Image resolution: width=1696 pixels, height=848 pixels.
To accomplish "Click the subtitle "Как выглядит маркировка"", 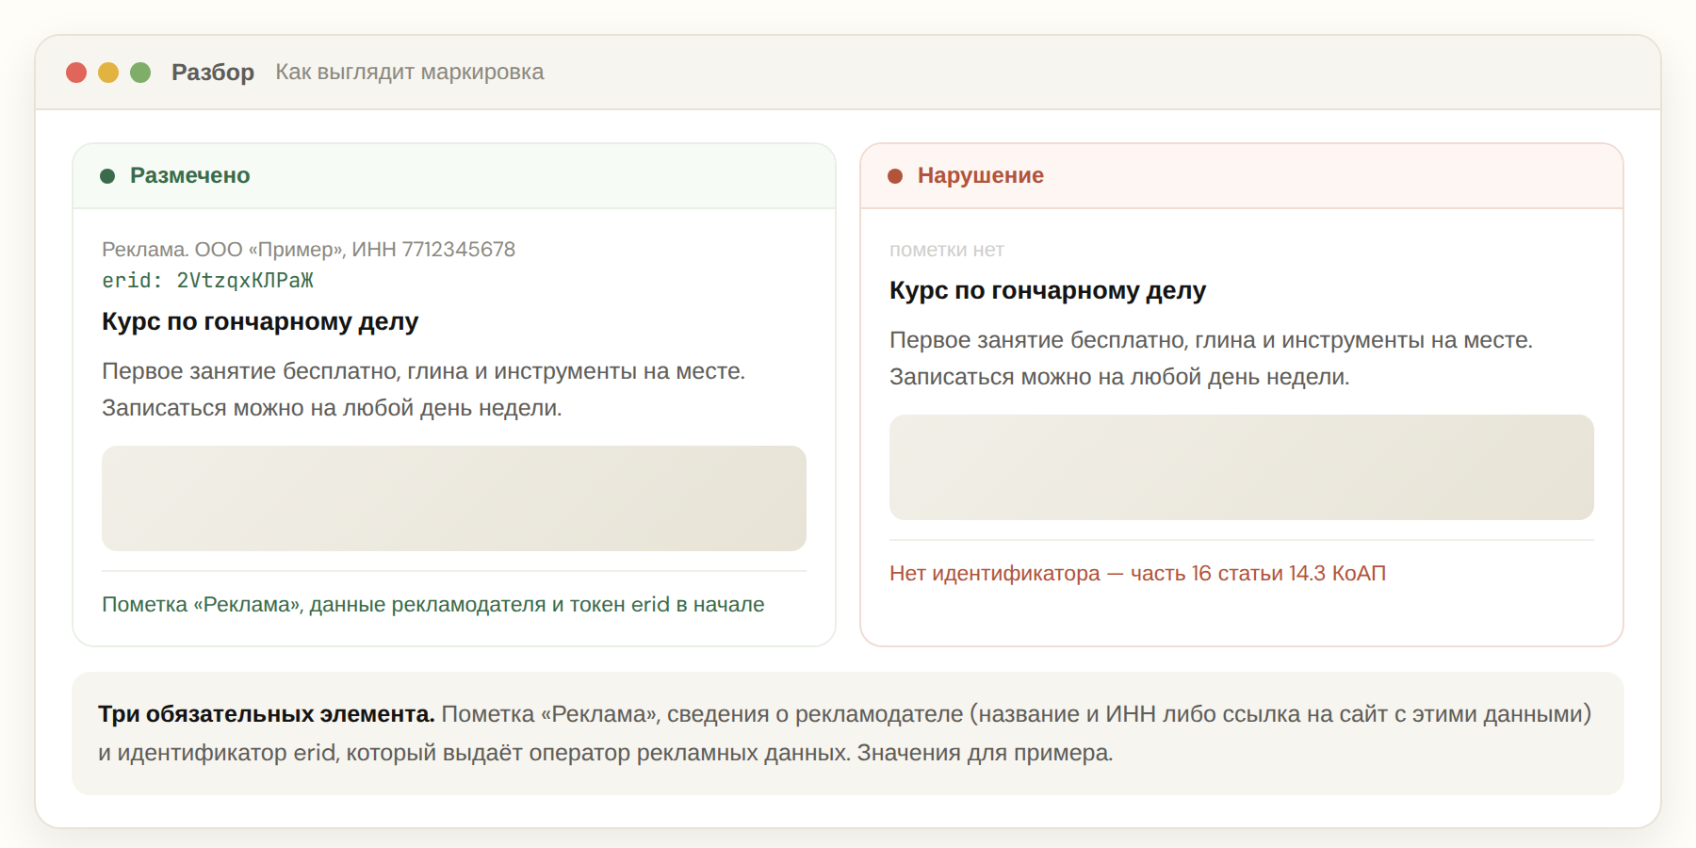I will point(410,73).
